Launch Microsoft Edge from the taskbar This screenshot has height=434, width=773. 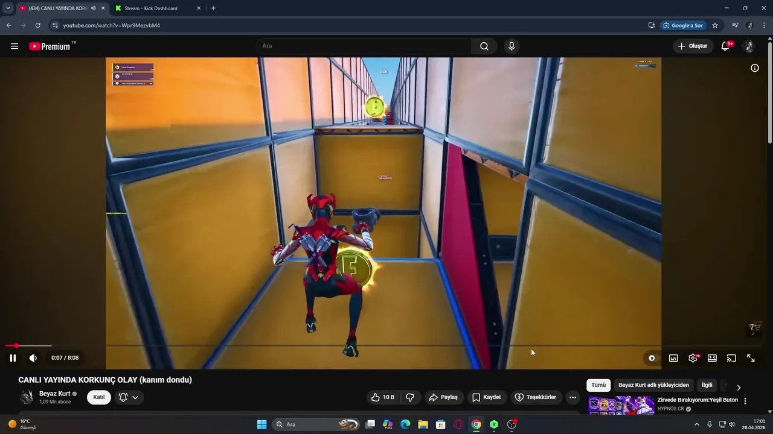(405, 424)
